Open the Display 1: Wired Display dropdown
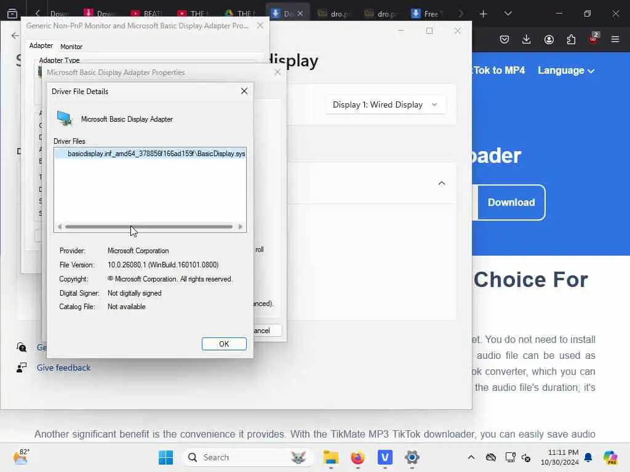 pos(386,104)
